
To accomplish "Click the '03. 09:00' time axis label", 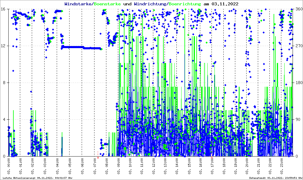I will point(119,166).
